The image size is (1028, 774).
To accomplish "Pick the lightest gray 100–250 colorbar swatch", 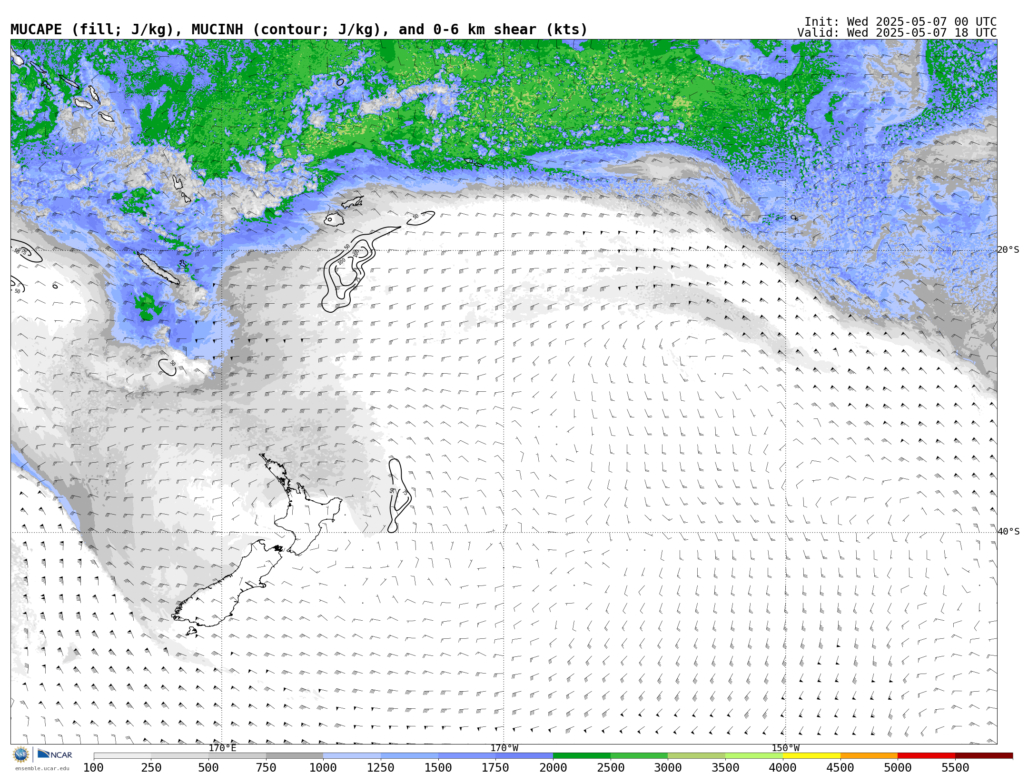I will [x=122, y=756].
